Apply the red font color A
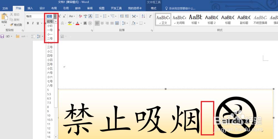The width and height of the screenshot is (278, 139). 77,23
